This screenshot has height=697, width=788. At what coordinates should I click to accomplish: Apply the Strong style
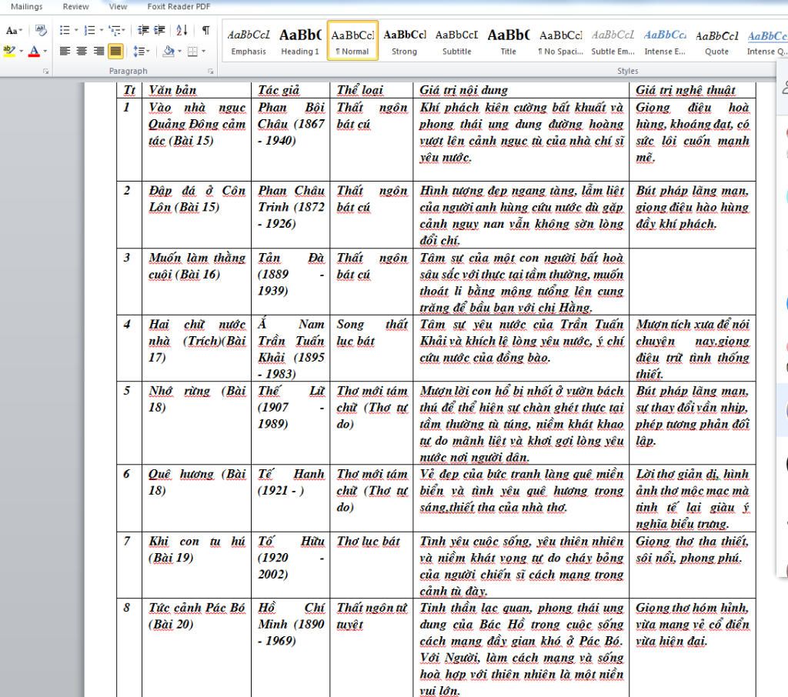[x=405, y=42]
